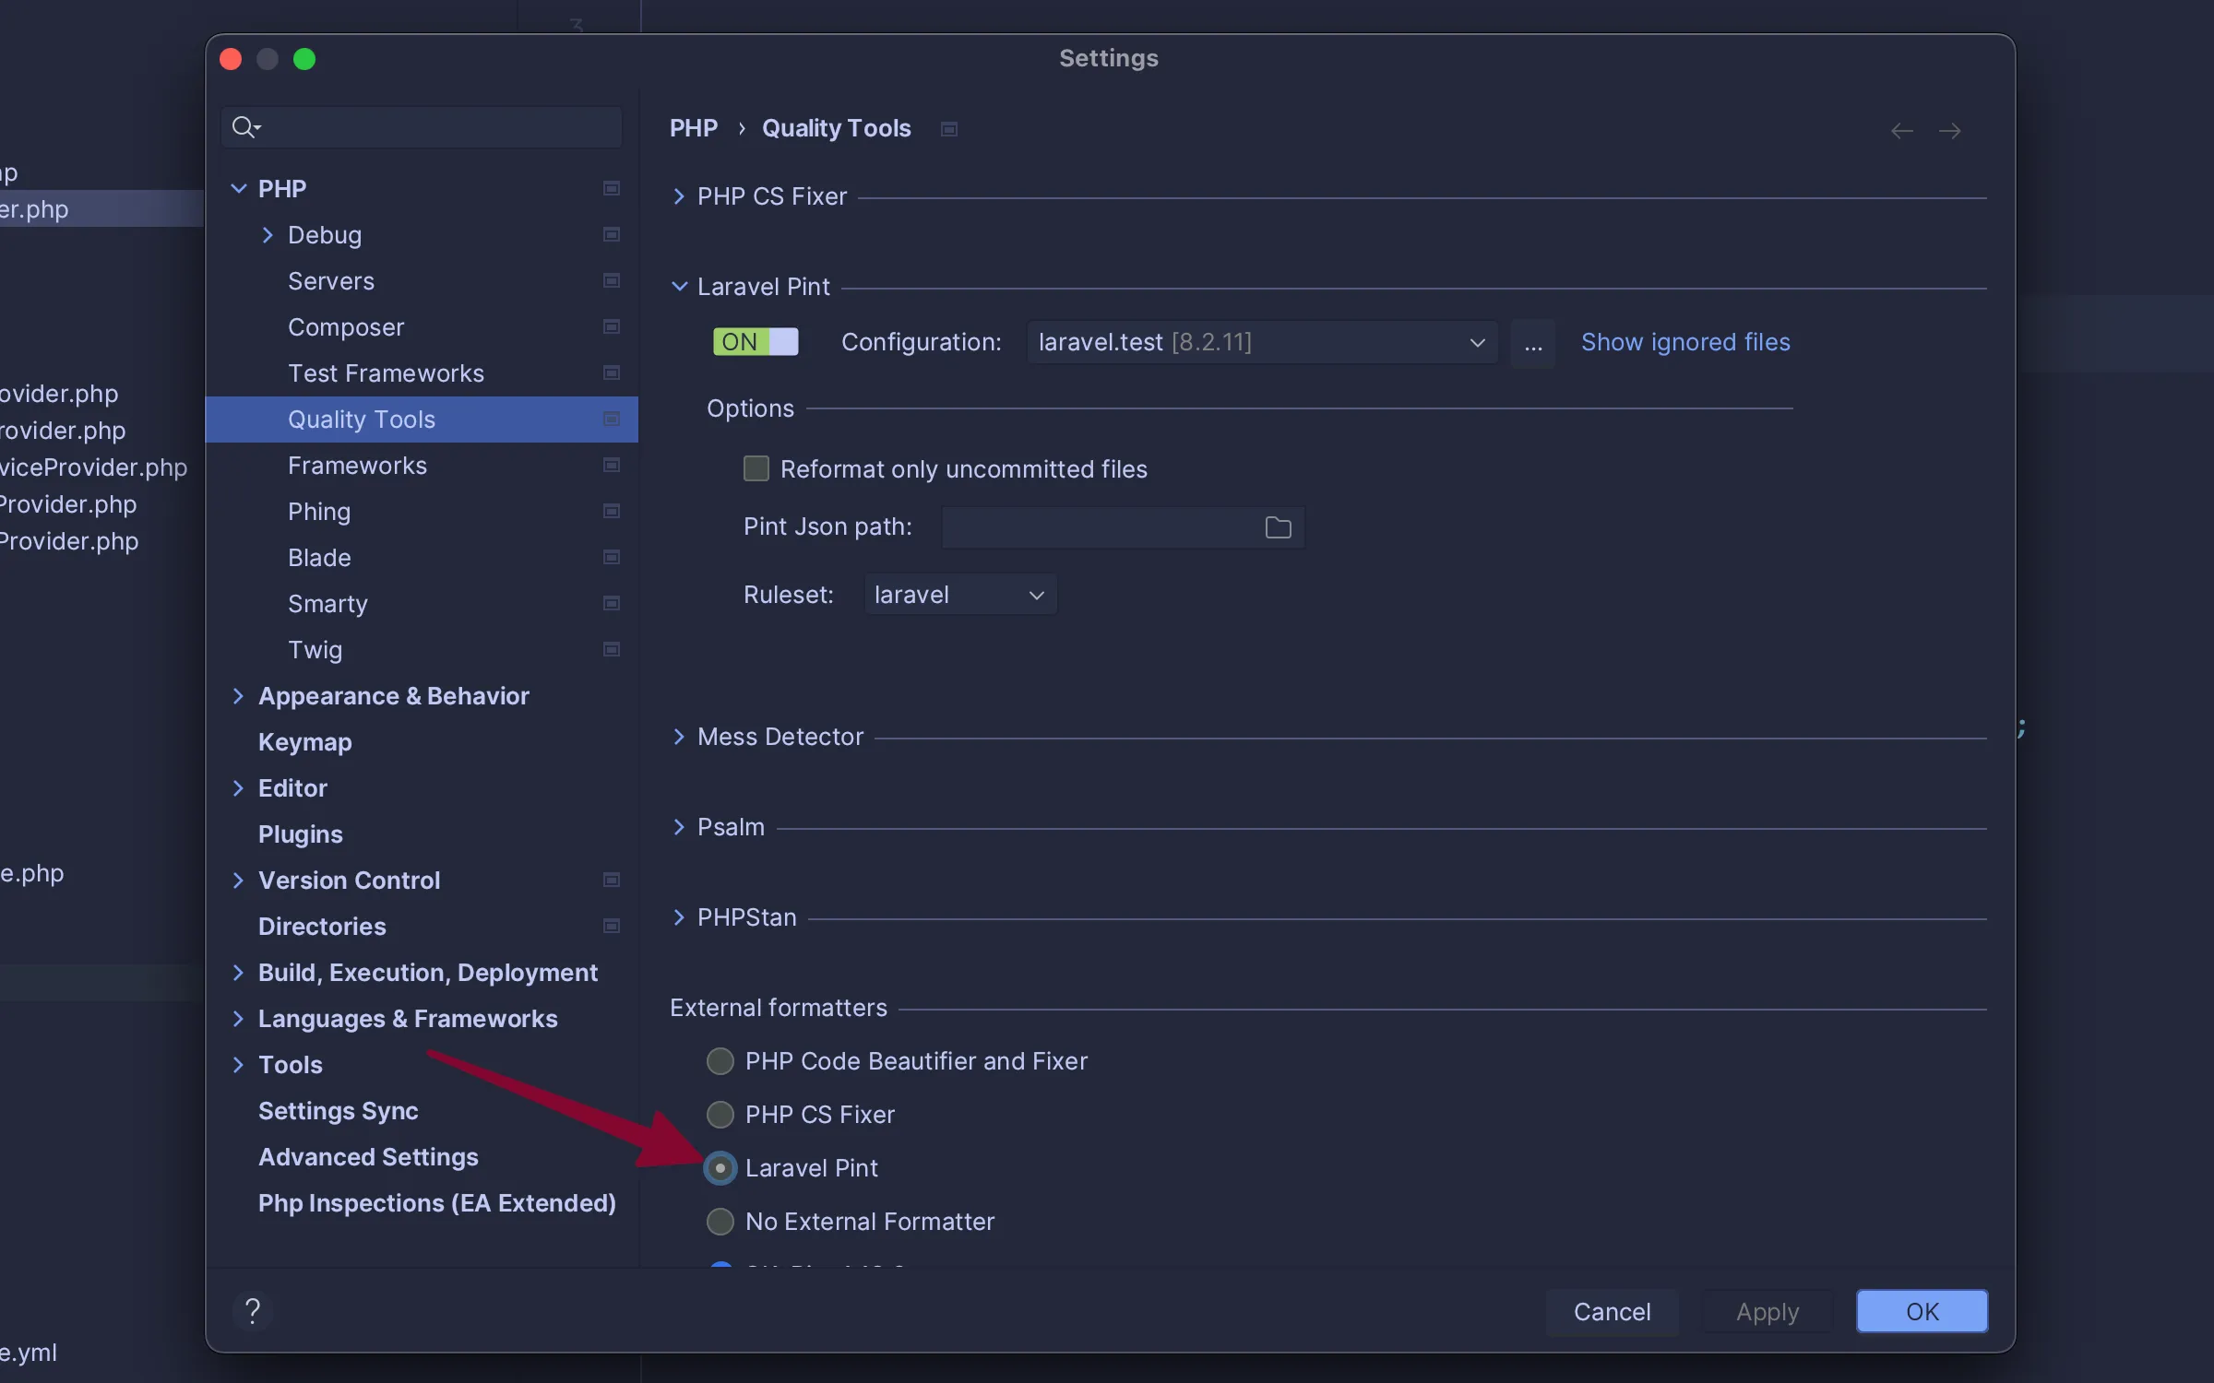The width and height of the screenshot is (2214, 1383).
Task: Click project-settings icon on the Debug row
Action: pyautogui.click(x=611, y=235)
